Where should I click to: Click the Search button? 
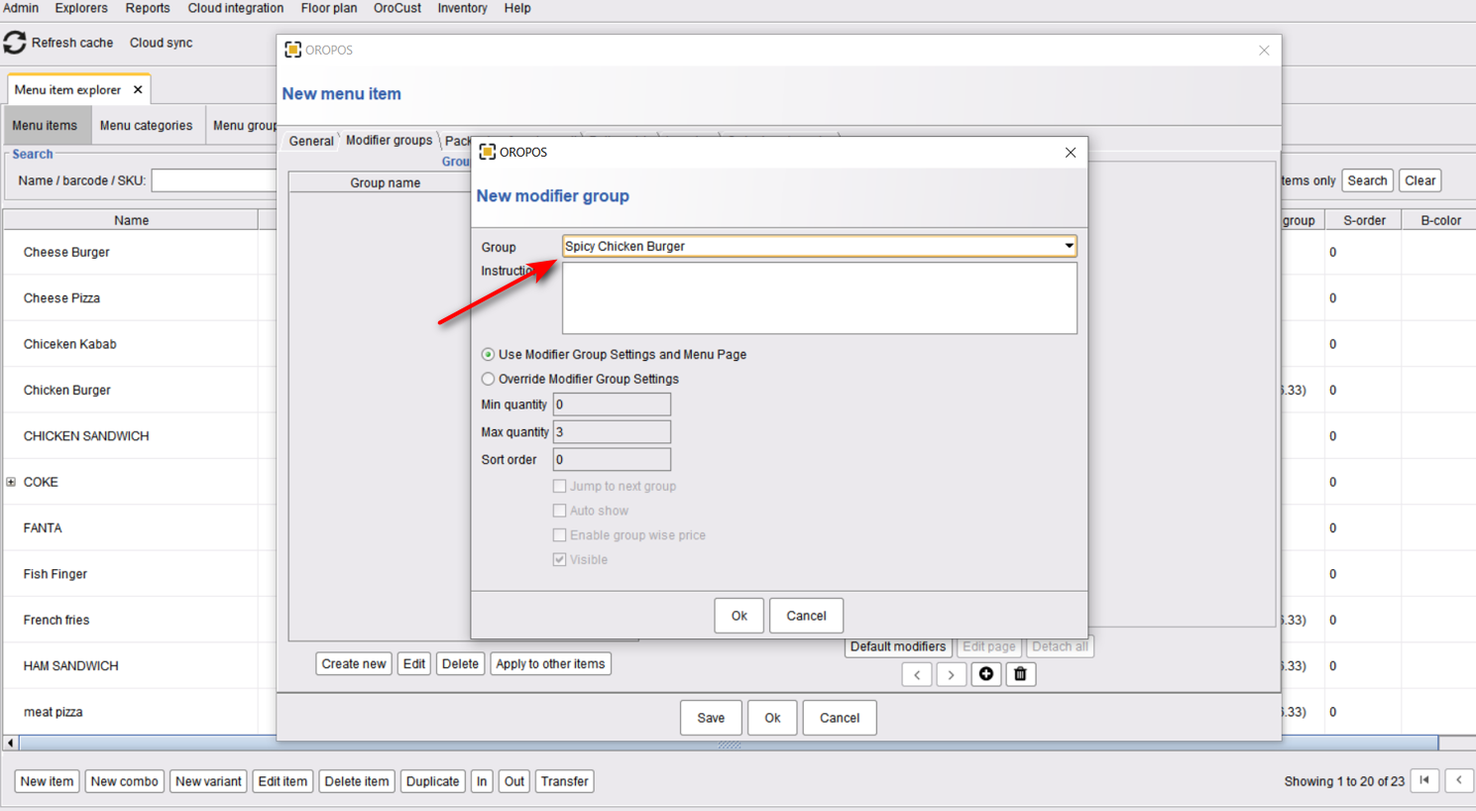1367,180
